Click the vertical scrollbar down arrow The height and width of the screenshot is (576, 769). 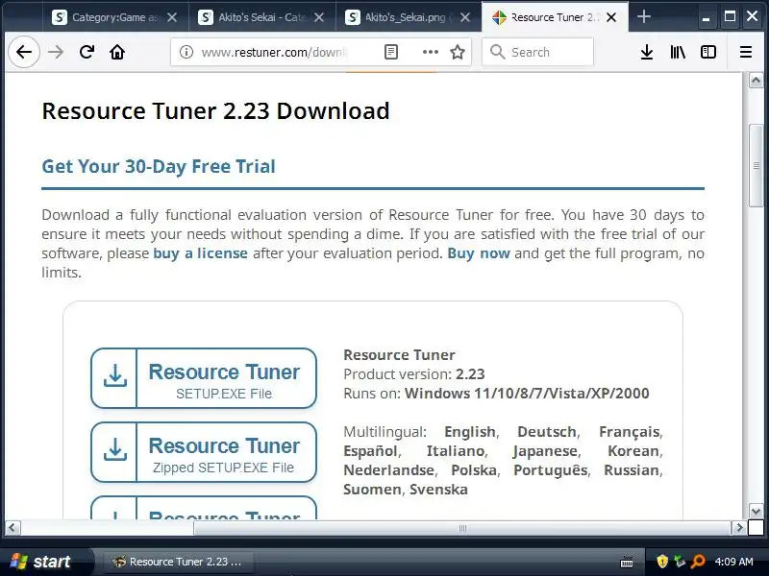coord(756,512)
